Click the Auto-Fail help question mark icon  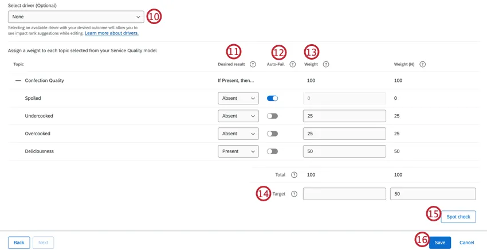(x=292, y=64)
